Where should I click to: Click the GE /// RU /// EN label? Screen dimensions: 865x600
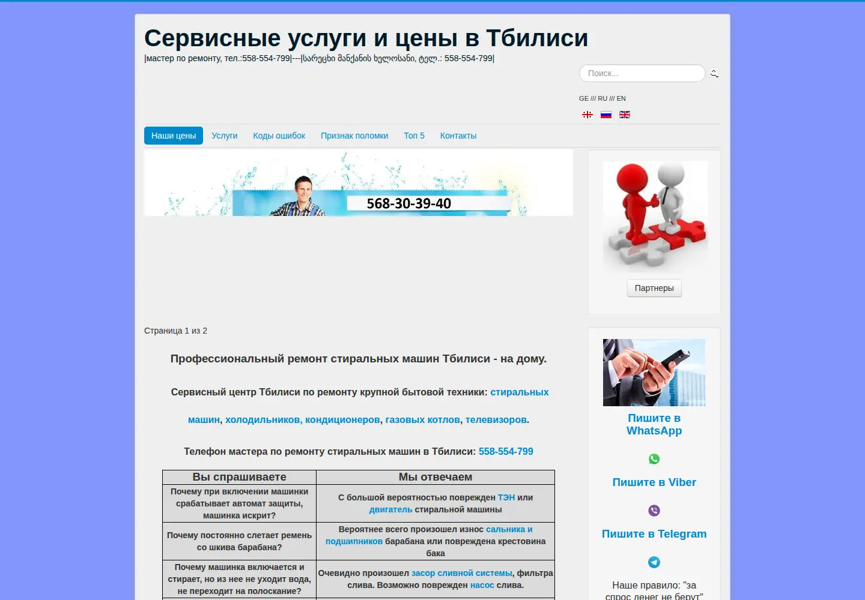pos(602,98)
